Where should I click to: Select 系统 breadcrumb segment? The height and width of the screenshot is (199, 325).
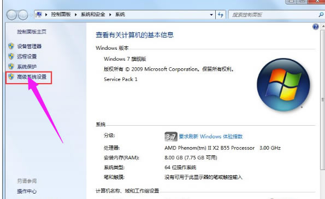[x=120, y=14]
